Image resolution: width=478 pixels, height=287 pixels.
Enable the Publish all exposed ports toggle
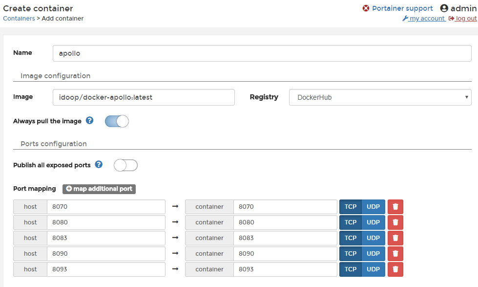point(125,165)
